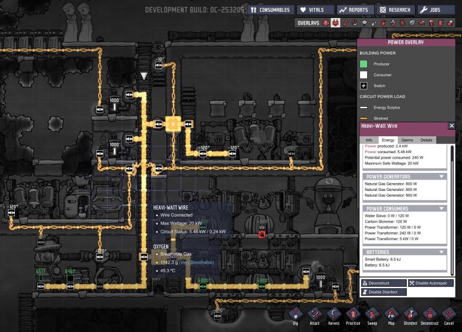This screenshot has width=462, height=332.
Task: Click the Cancel tool icon
Action: pyautogui.click(x=449, y=314)
